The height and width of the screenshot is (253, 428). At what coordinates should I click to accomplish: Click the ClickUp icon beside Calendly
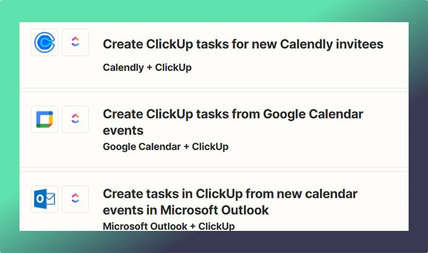(75, 42)
